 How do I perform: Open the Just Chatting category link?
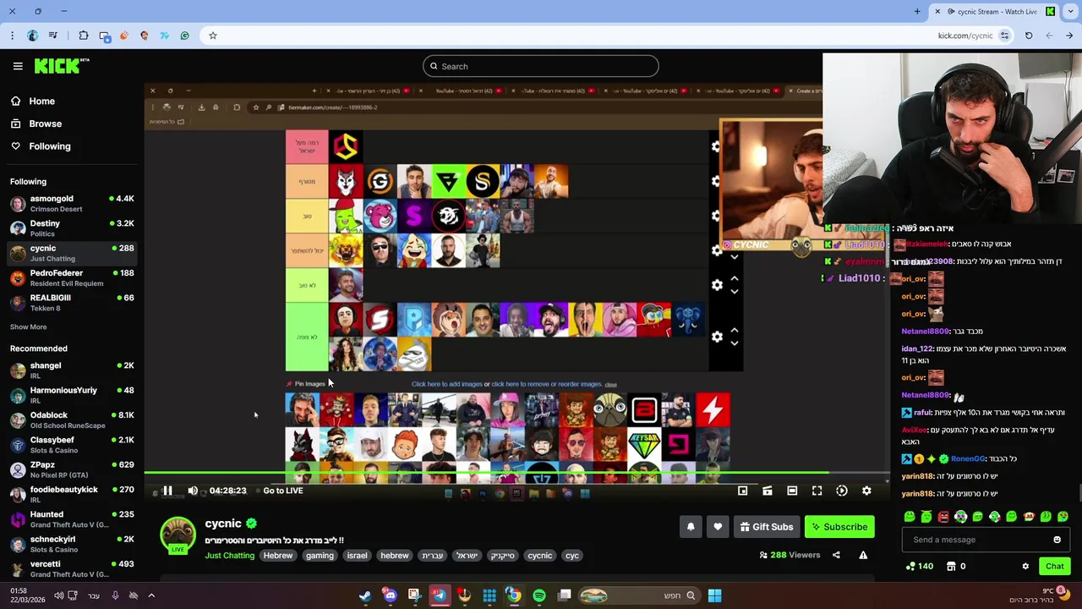coord(229,556)
